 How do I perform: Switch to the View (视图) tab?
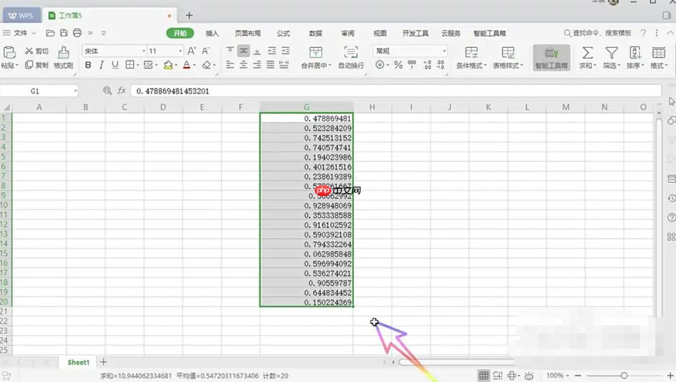coord(380,33)
